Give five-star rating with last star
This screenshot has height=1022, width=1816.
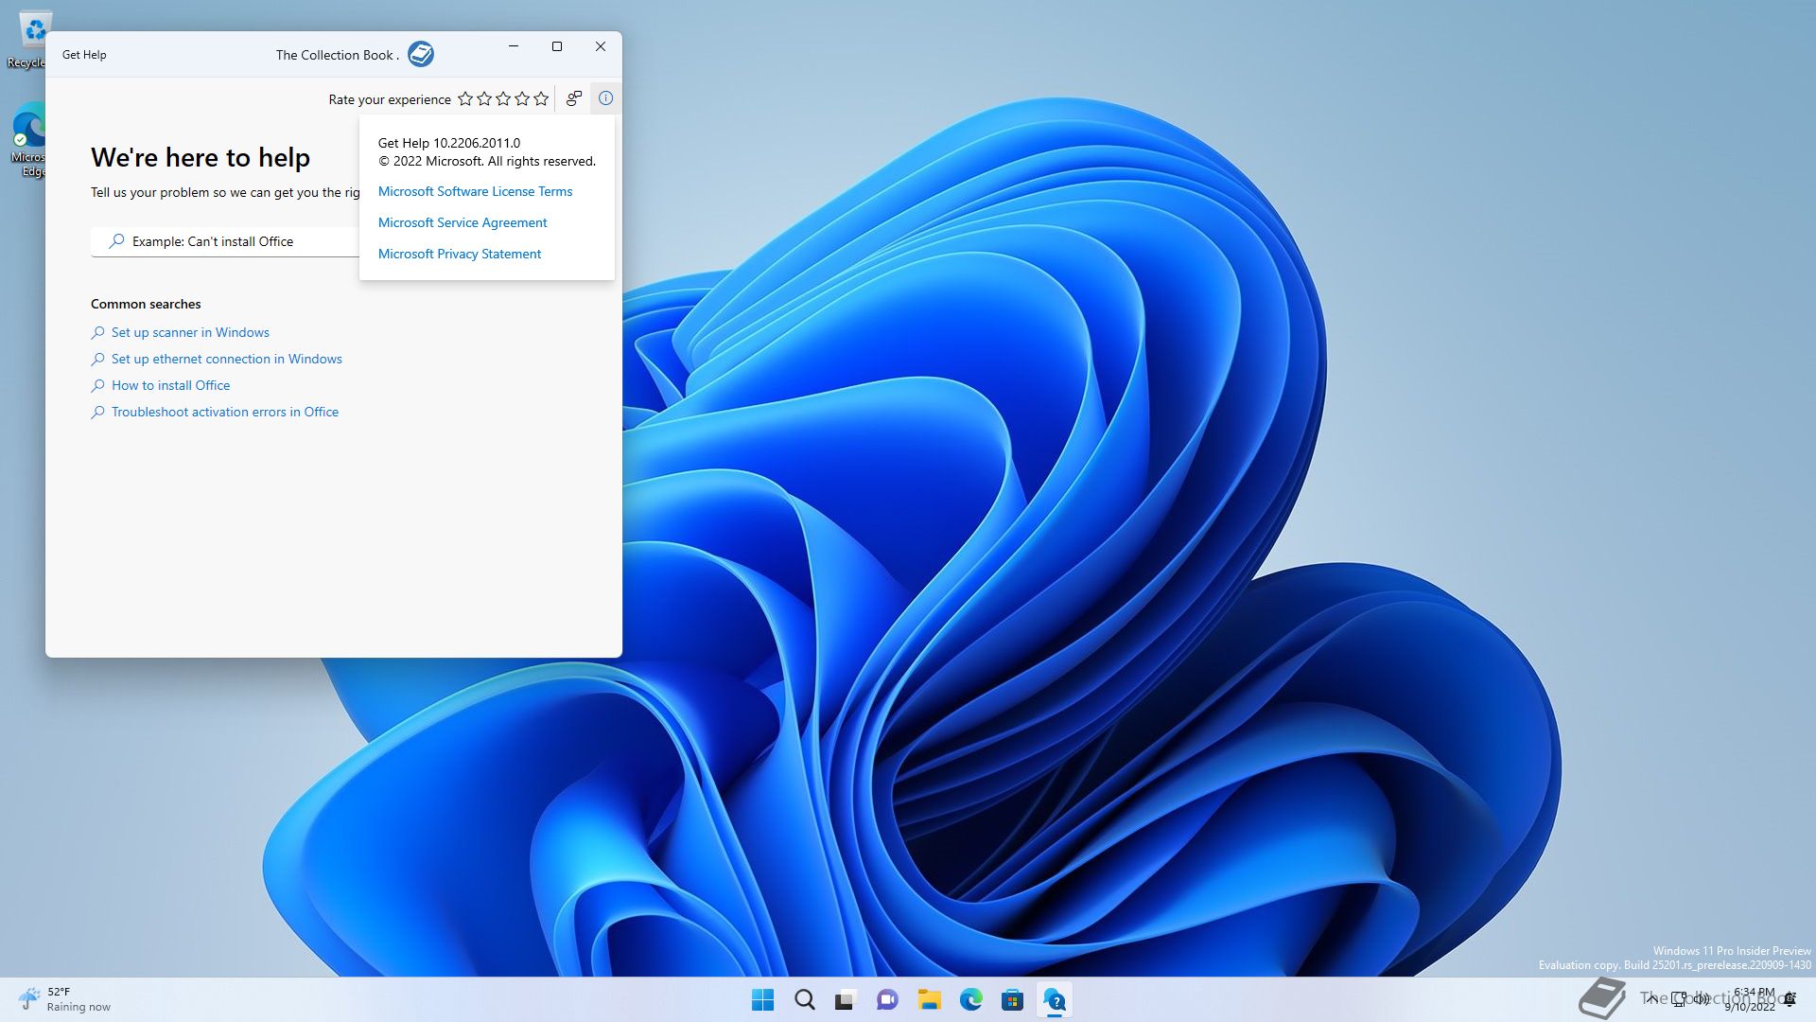pos(541,98)
